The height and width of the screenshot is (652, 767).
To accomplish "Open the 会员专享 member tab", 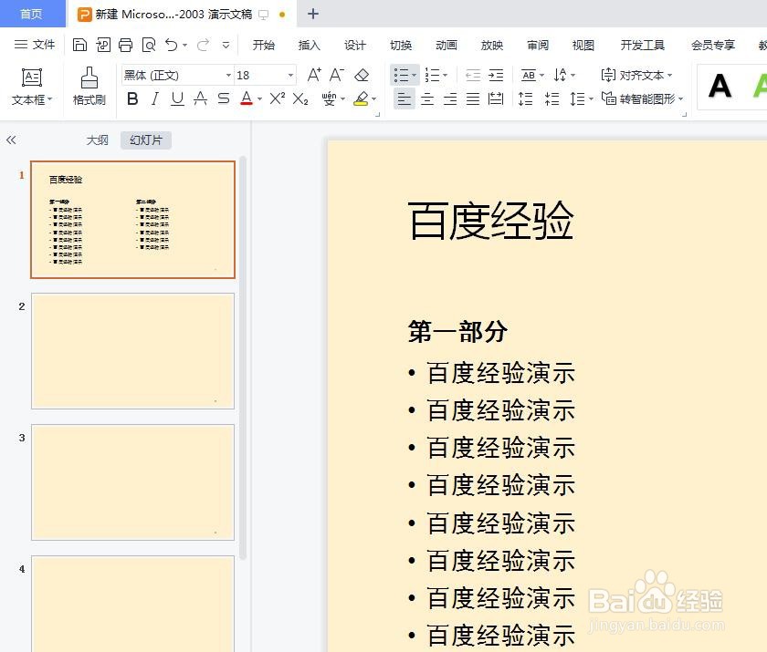I will click(713, 45).
